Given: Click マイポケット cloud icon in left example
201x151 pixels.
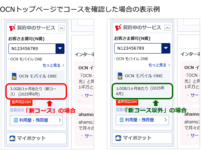Looking at the screenshot, I should [x=12, y=138].
